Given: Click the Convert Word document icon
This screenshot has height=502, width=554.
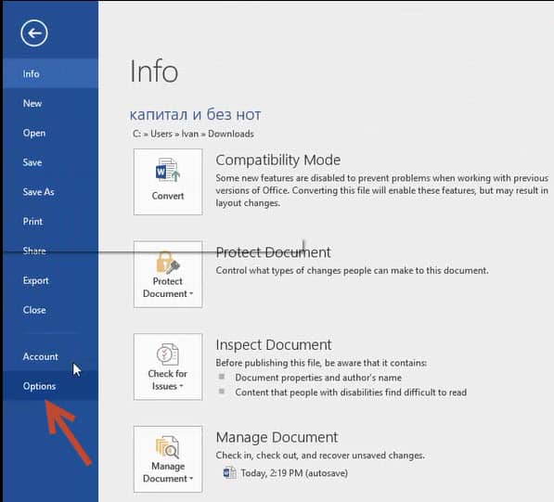Looking at the screenshot, I should [168, 171].
